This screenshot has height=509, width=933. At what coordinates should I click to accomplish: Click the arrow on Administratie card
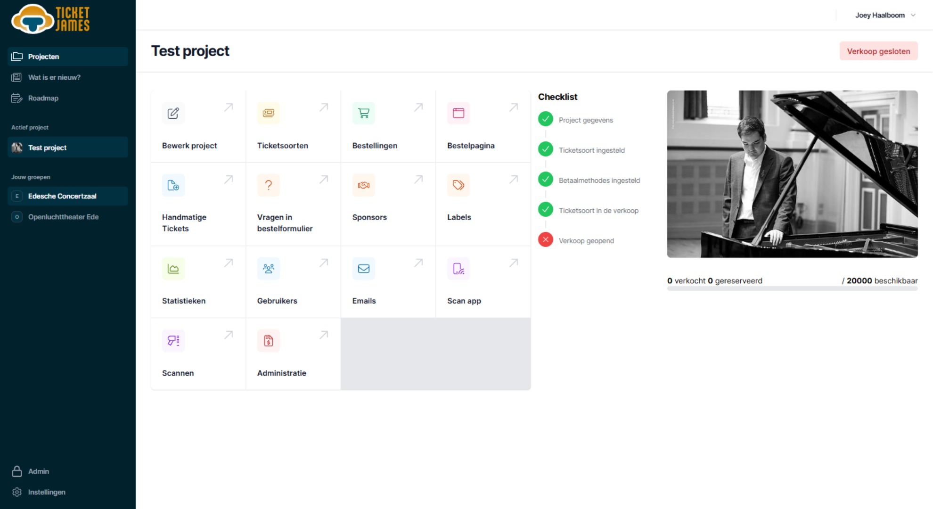point(324,335)
